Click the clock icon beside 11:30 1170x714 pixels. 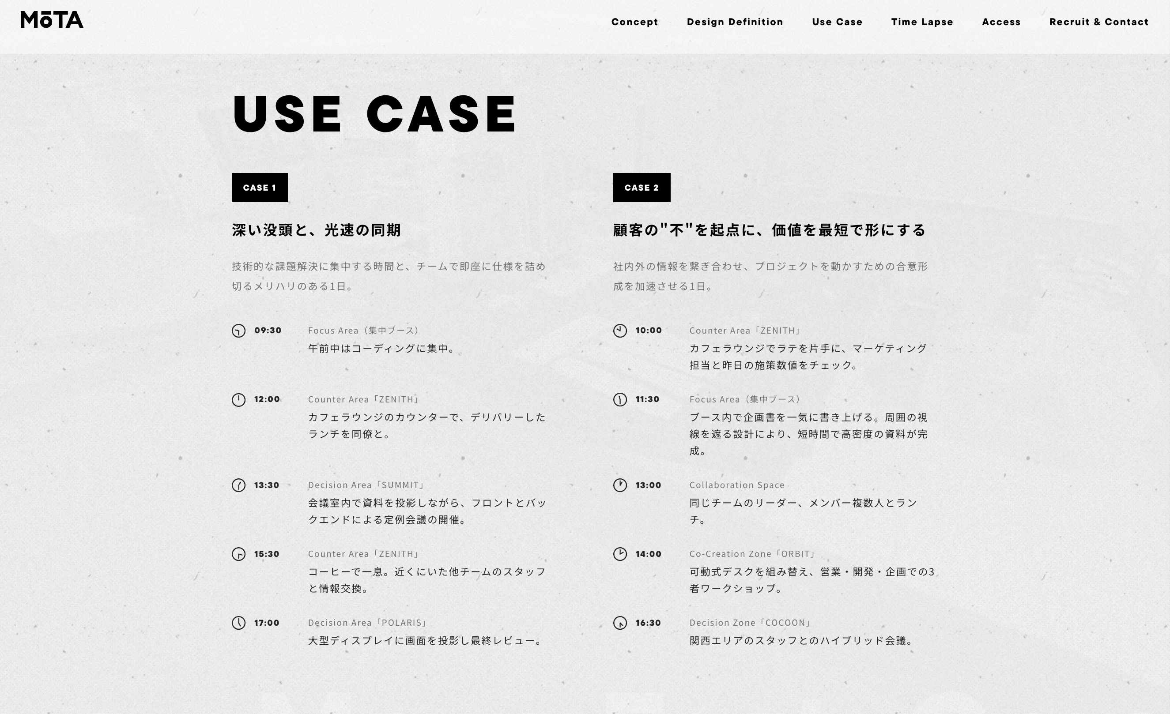coord(620,400)
